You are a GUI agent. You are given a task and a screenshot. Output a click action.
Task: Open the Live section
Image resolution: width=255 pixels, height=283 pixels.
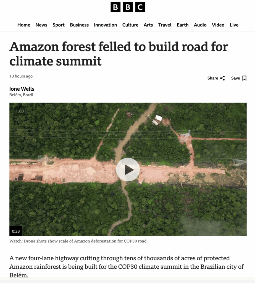pyautogui.click(x=234, y=25)
